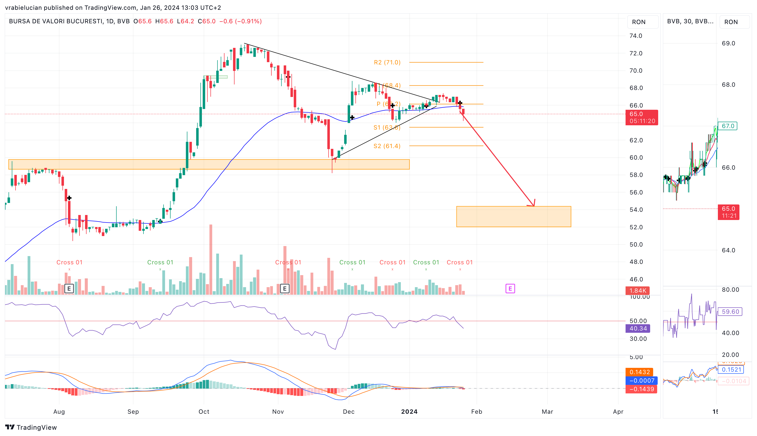This screenshot has height=436, width=757.
Task: Click the S1 (63.6) pivot label
Action: pyautogui.click(x=387, y=128)
